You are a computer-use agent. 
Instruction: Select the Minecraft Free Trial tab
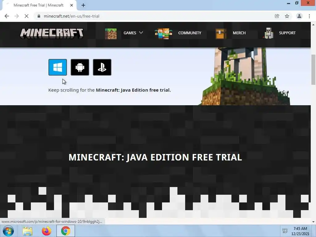coord(39,5)
